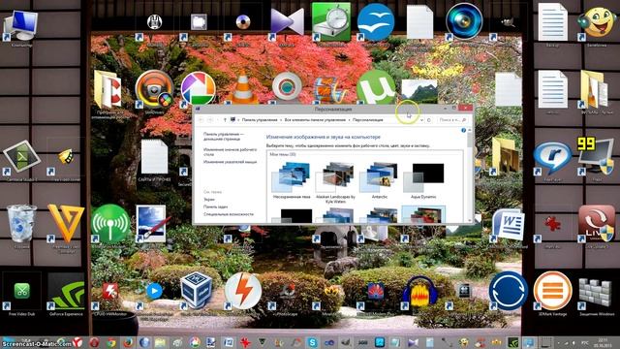This screenshot has width=620, height=349.
Task: Launch Fraps monitor icon showing 99
Action: 597,157
